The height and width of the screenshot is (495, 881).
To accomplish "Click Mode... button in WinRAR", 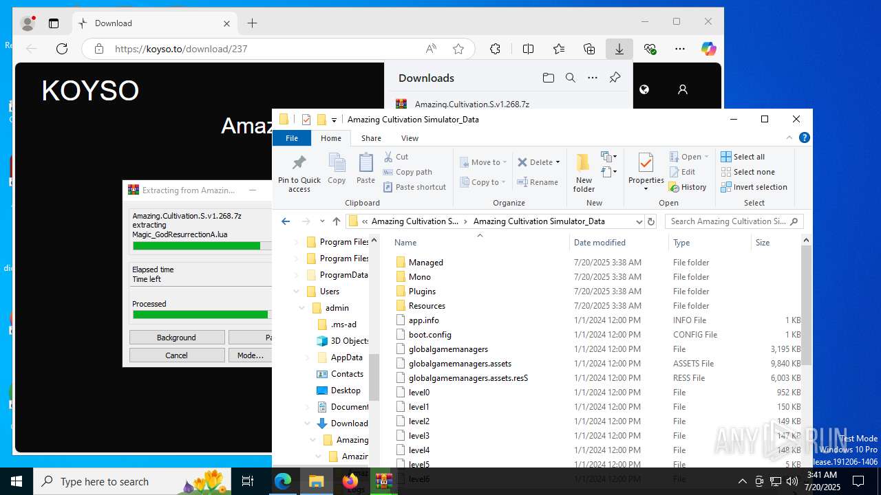I will [251, 355].
